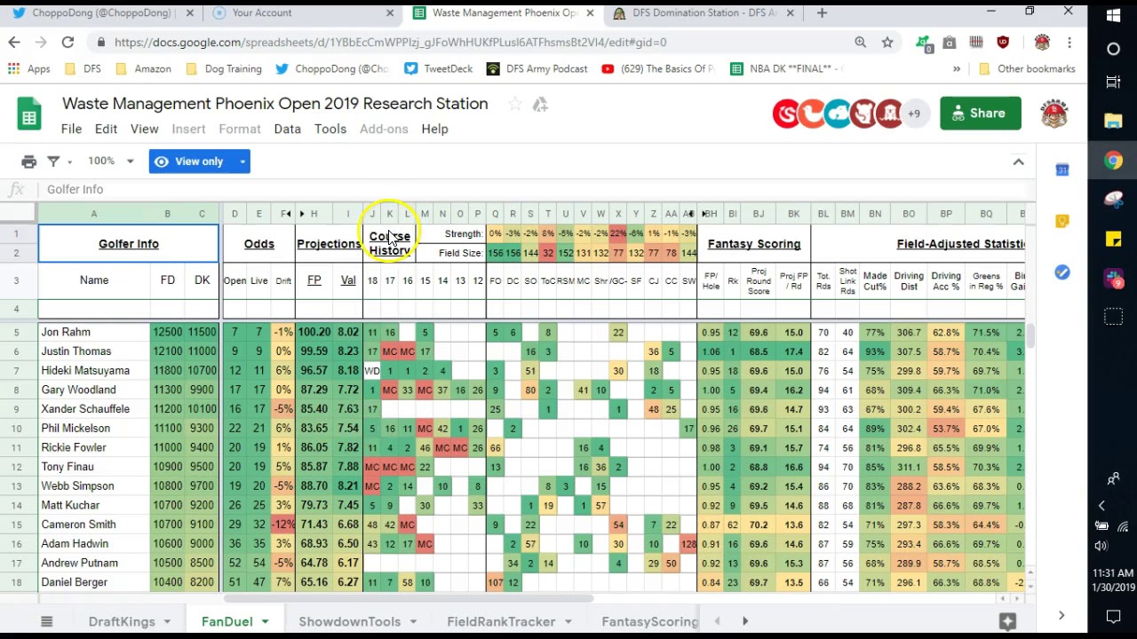Click the print icon in the toolbar
Screen dimensions: 1137x639
coord(28,162)
